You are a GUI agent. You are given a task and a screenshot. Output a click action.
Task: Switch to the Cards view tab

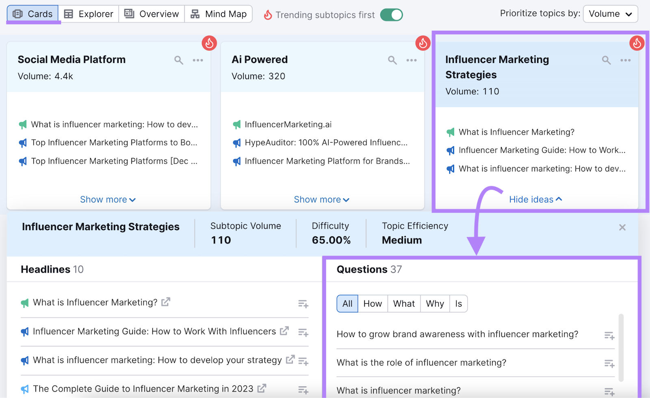click(x=33, y=14)
